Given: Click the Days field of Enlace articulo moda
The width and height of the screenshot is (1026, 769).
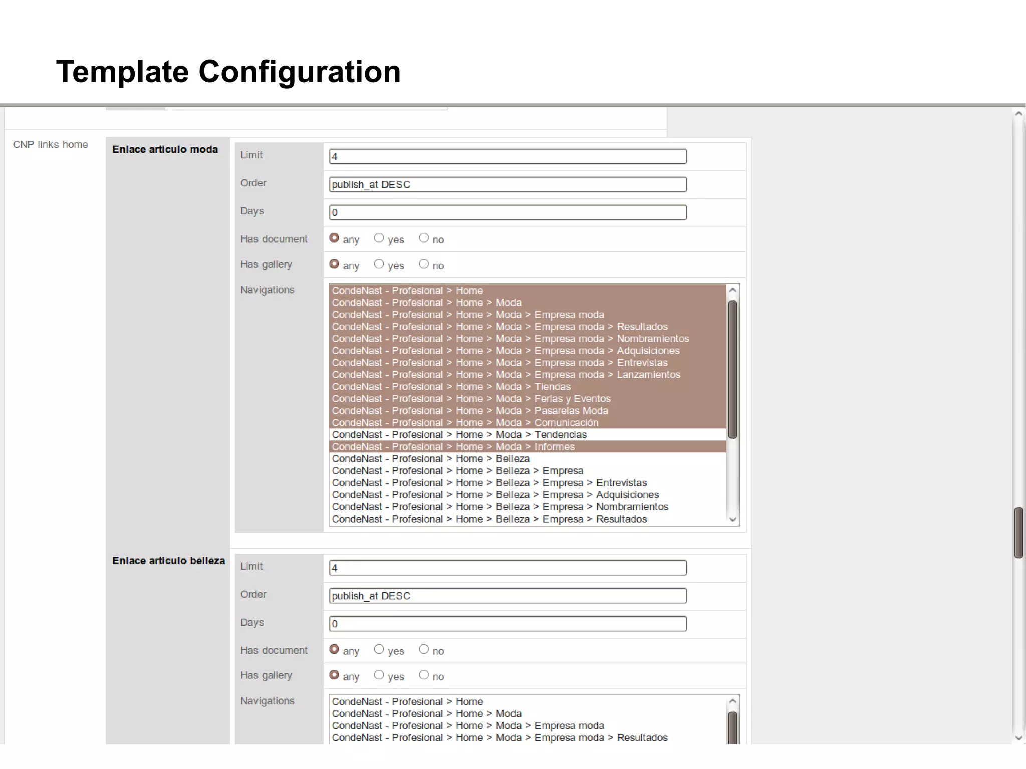Looking at the screenshot, I should (507, 212).
